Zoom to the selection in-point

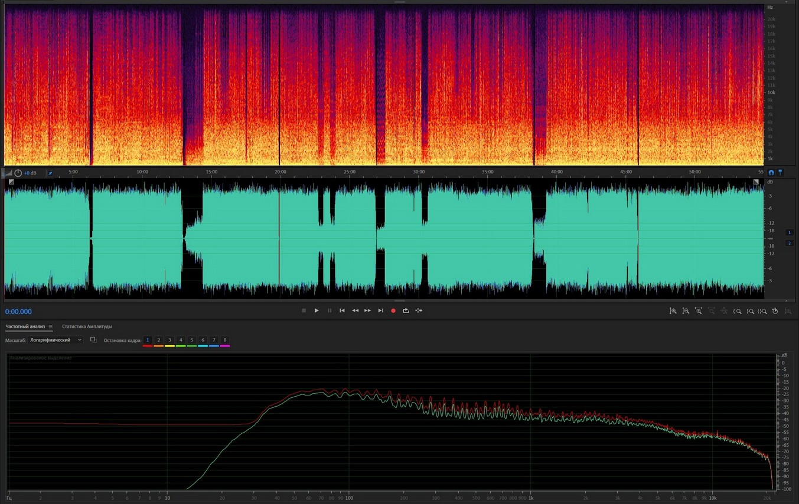click(x=737, y=311)
